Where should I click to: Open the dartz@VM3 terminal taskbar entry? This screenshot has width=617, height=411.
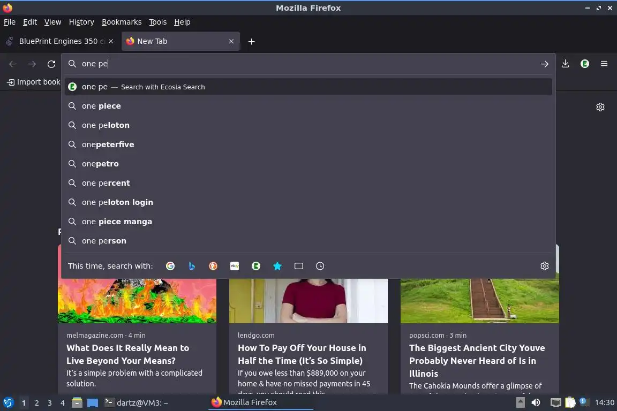pyautogui.click(x=136, y=403)
